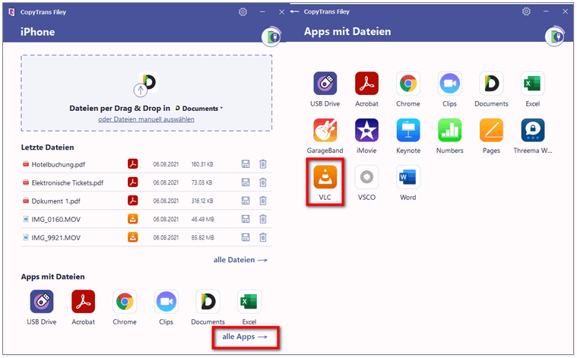Image resolution: width=577 pixels, height=358 pixels.
Task: Go back using arrow in Apps window
Action: 294,11
